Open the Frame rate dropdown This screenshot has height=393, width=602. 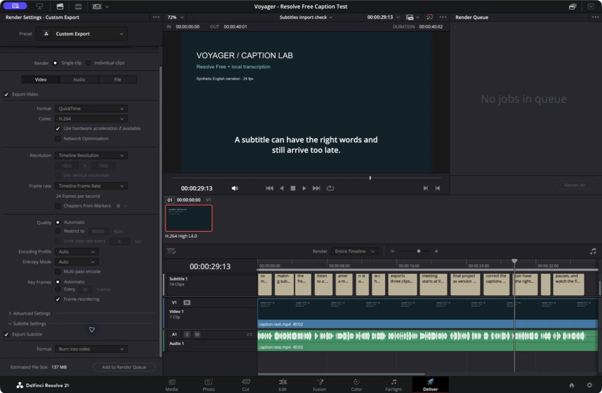[x=91, y=186]
